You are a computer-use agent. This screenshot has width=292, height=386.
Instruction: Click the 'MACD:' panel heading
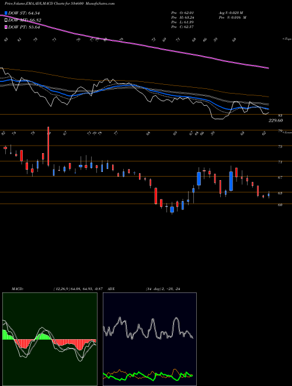(18, 289)
